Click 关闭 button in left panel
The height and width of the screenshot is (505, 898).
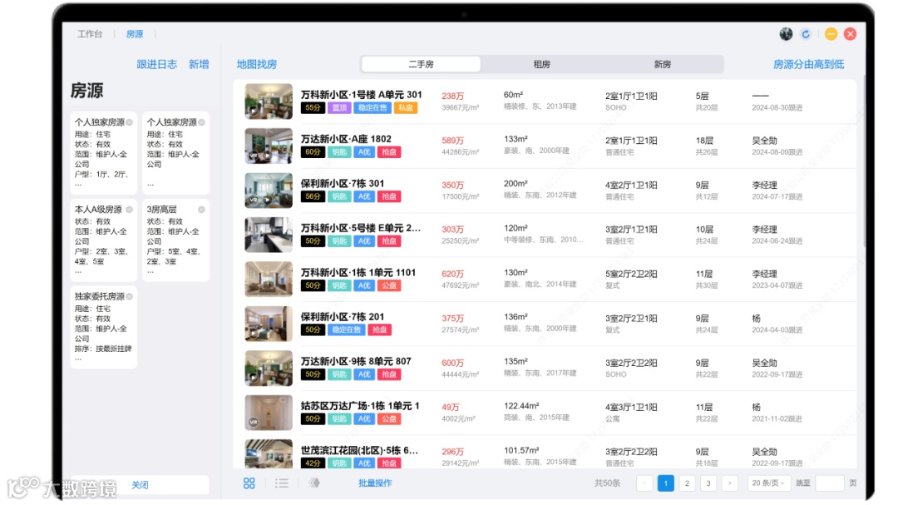pyautogui.click(x=140, y=485)
